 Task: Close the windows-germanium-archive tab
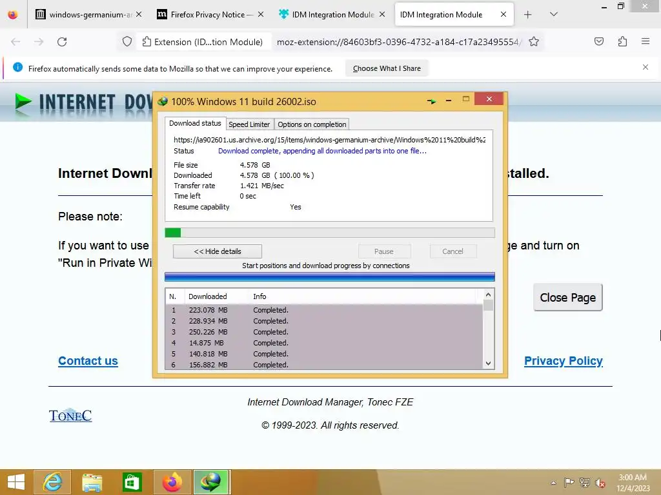pos(139,14)
